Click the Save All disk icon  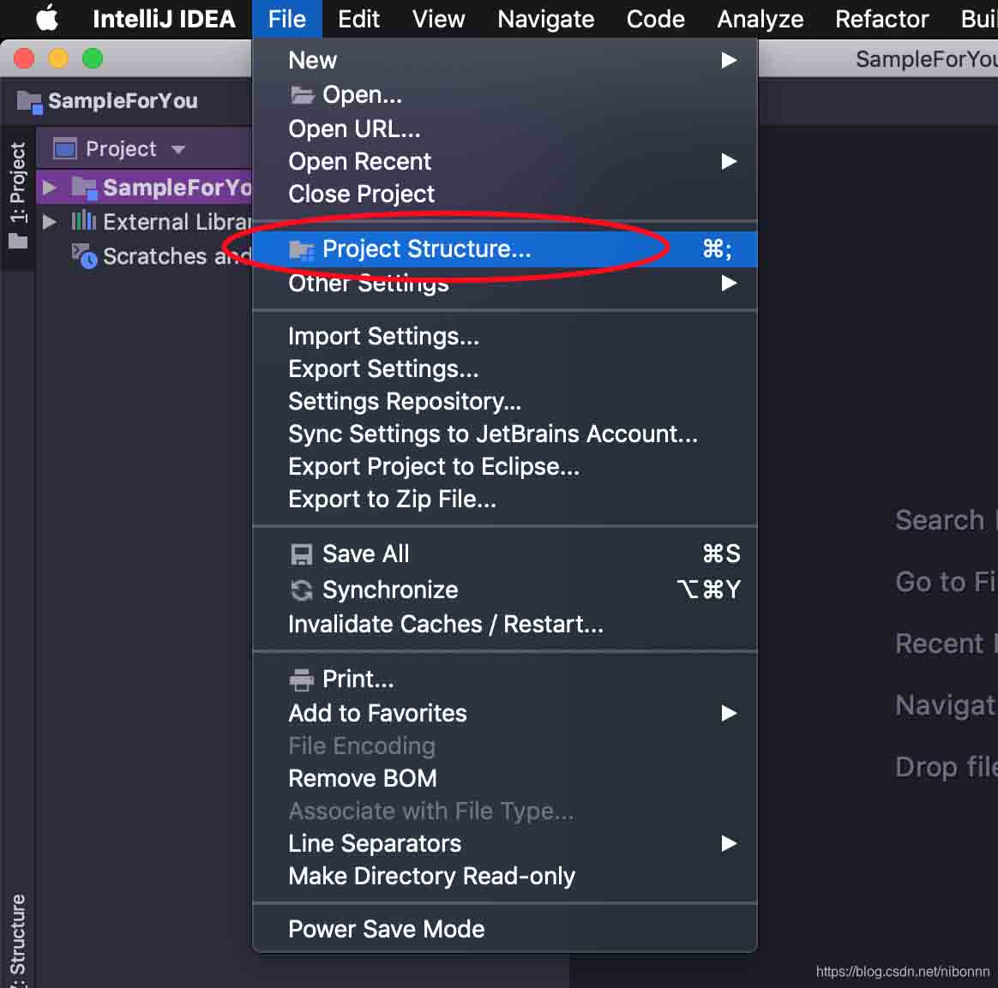click(x=302, y=554)
